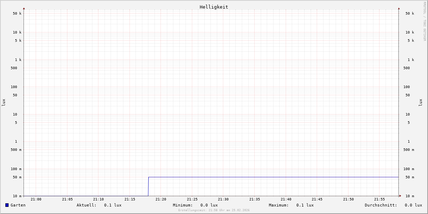Viewport: 428px width, 214px height.
Task: Click the red arrowhead at time axis end
Action: (x=400, y=196)
